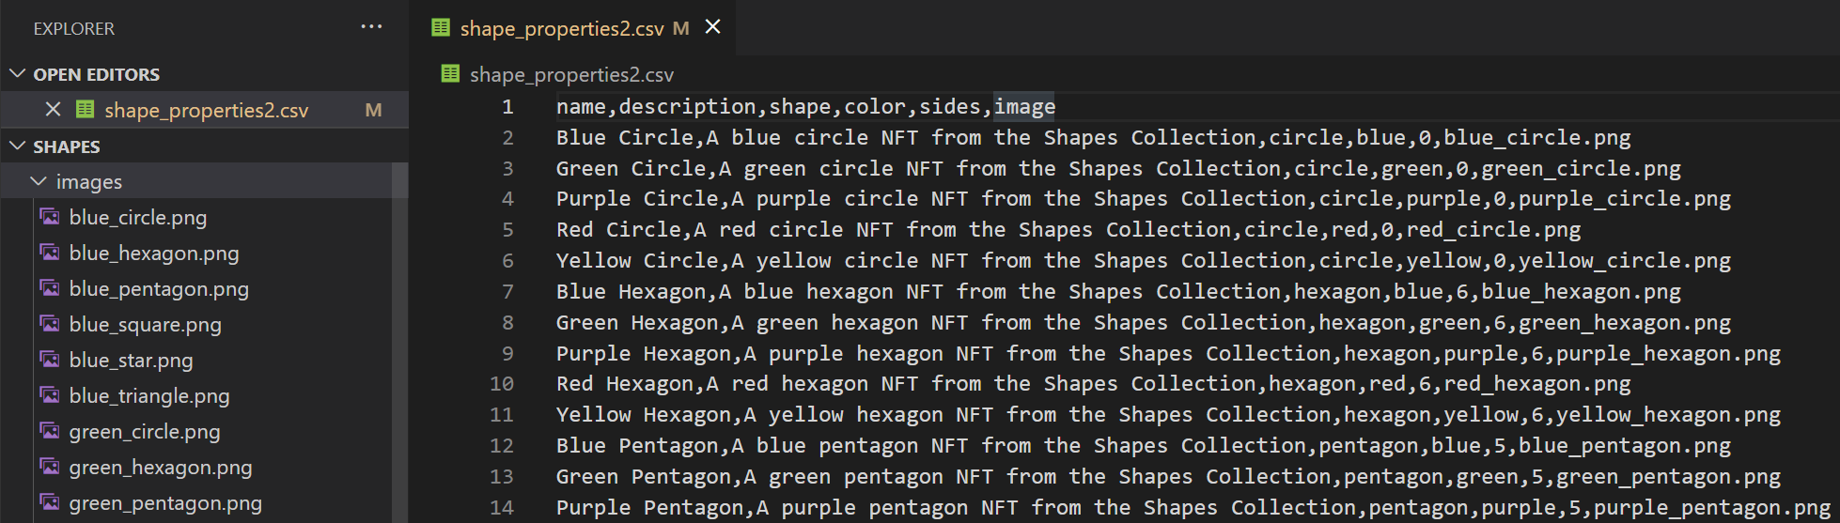Click 'yellow_circle.png' on line 6
1840x523 pixels.
pos(1625,261)
